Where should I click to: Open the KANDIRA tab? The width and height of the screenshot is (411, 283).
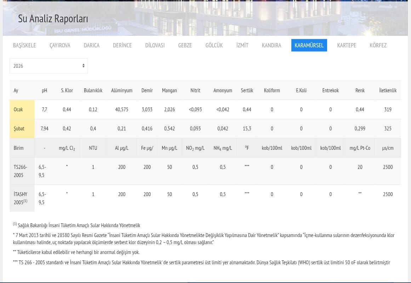(271, 45)
